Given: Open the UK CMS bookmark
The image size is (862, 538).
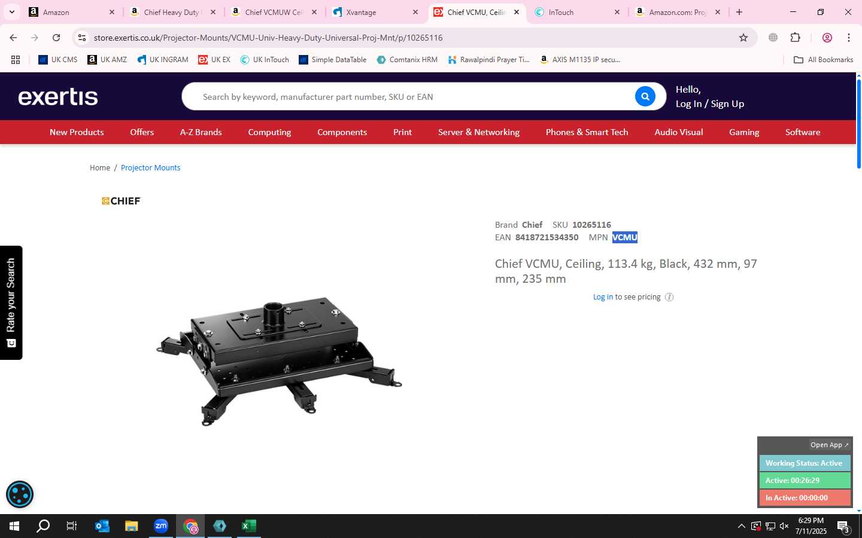Looking at the screenshot, I should (x=58, y=60).
